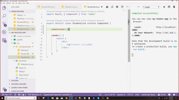Open Home.js in Open Editors list
The width and height of the screenshot is (179, 100).
coord(22,19)
